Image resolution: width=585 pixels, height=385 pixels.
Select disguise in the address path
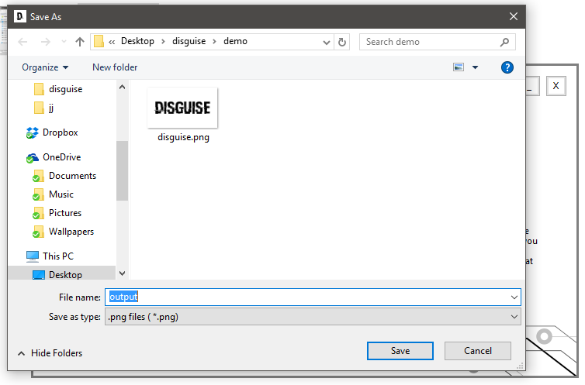(189, 41)
